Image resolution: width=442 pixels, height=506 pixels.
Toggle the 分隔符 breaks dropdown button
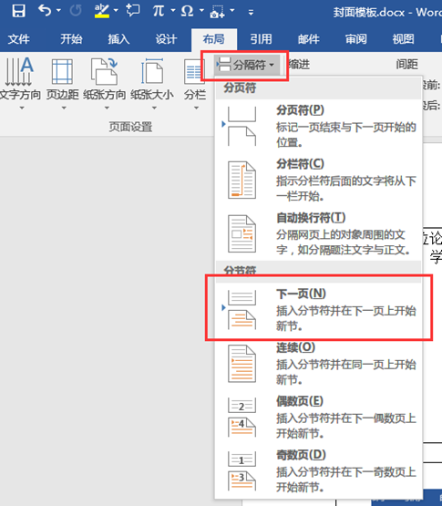click(247, 65)
